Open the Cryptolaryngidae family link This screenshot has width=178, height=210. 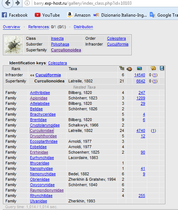click(x=45, y=125)
